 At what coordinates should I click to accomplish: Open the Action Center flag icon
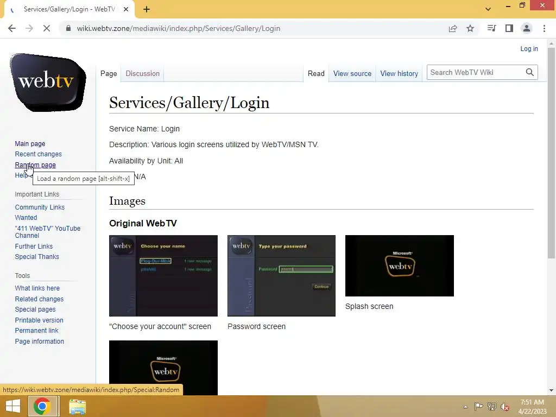pyautogui.click(x=479, y=406)
